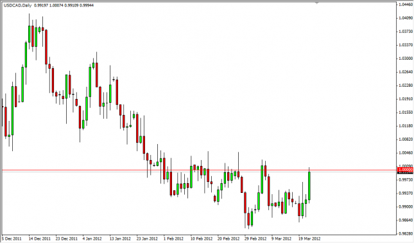Click the 14 Dec 2011 date label
The height and width of the screenshot is (243, 414).
point(39,239)
